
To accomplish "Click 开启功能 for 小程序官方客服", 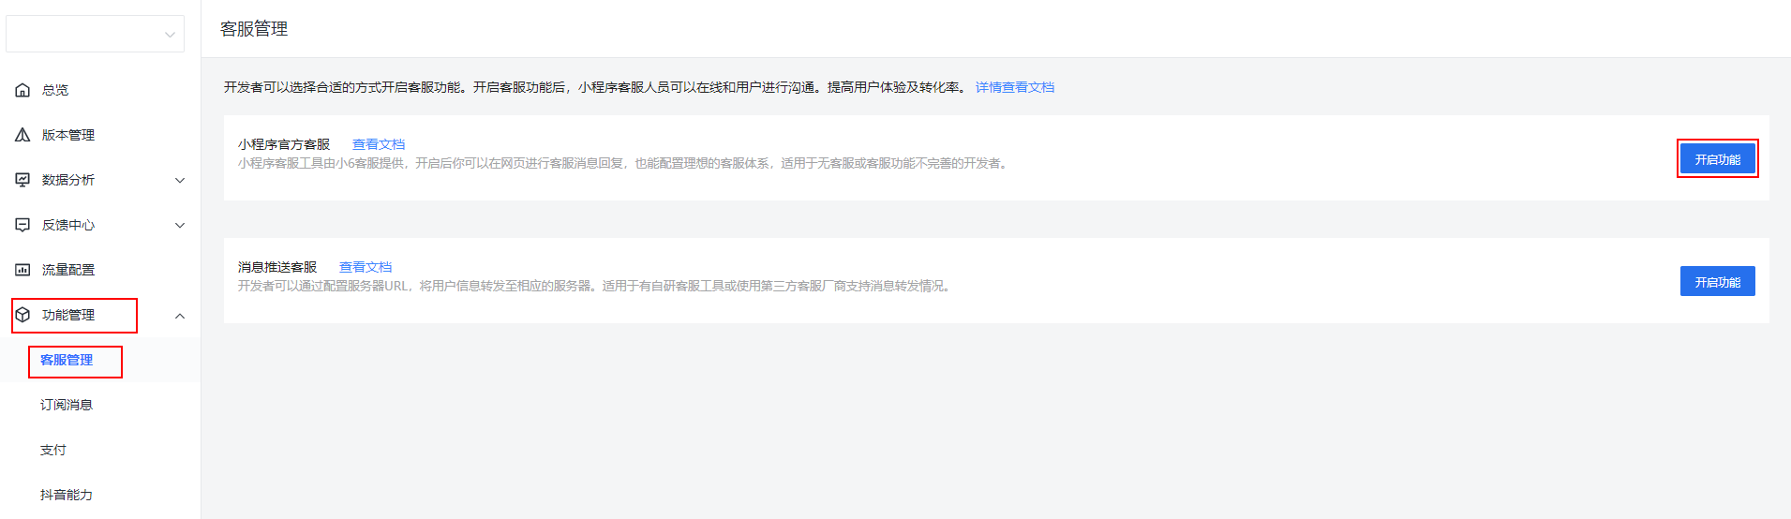I will click(1717, 159).
